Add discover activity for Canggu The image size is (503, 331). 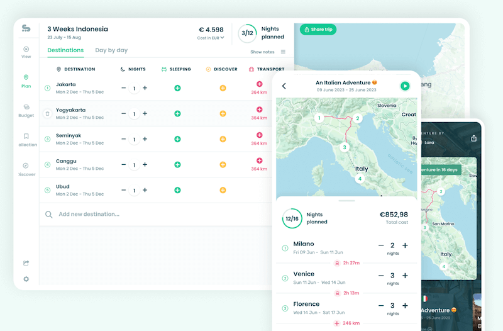coord(223,165)
